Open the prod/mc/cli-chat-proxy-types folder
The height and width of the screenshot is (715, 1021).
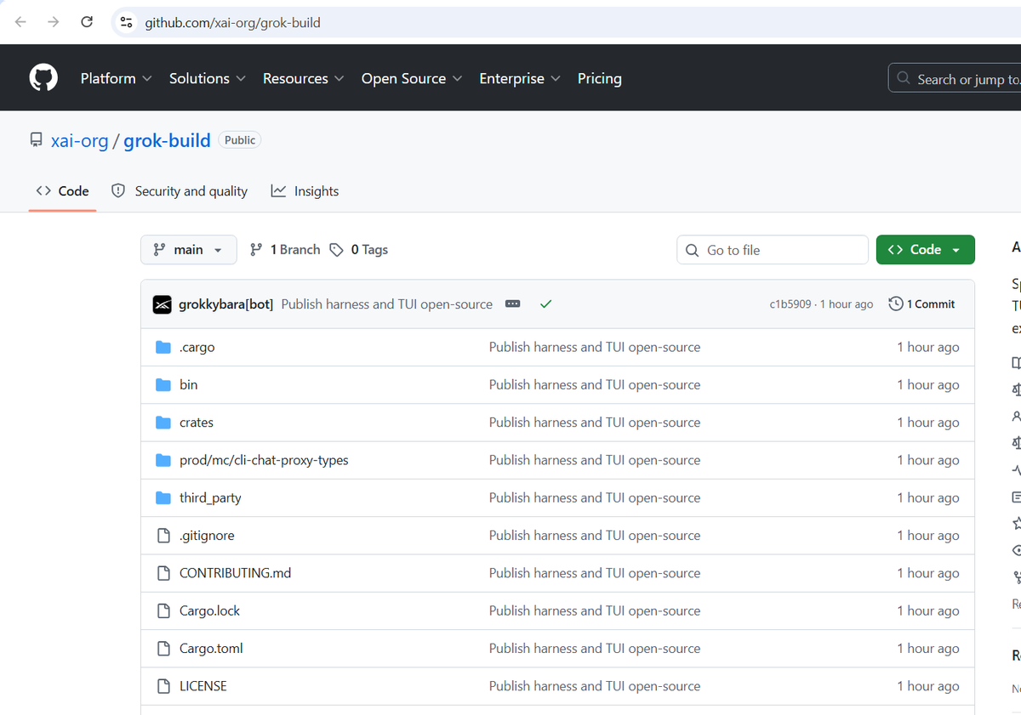click(x=264, y=460)
